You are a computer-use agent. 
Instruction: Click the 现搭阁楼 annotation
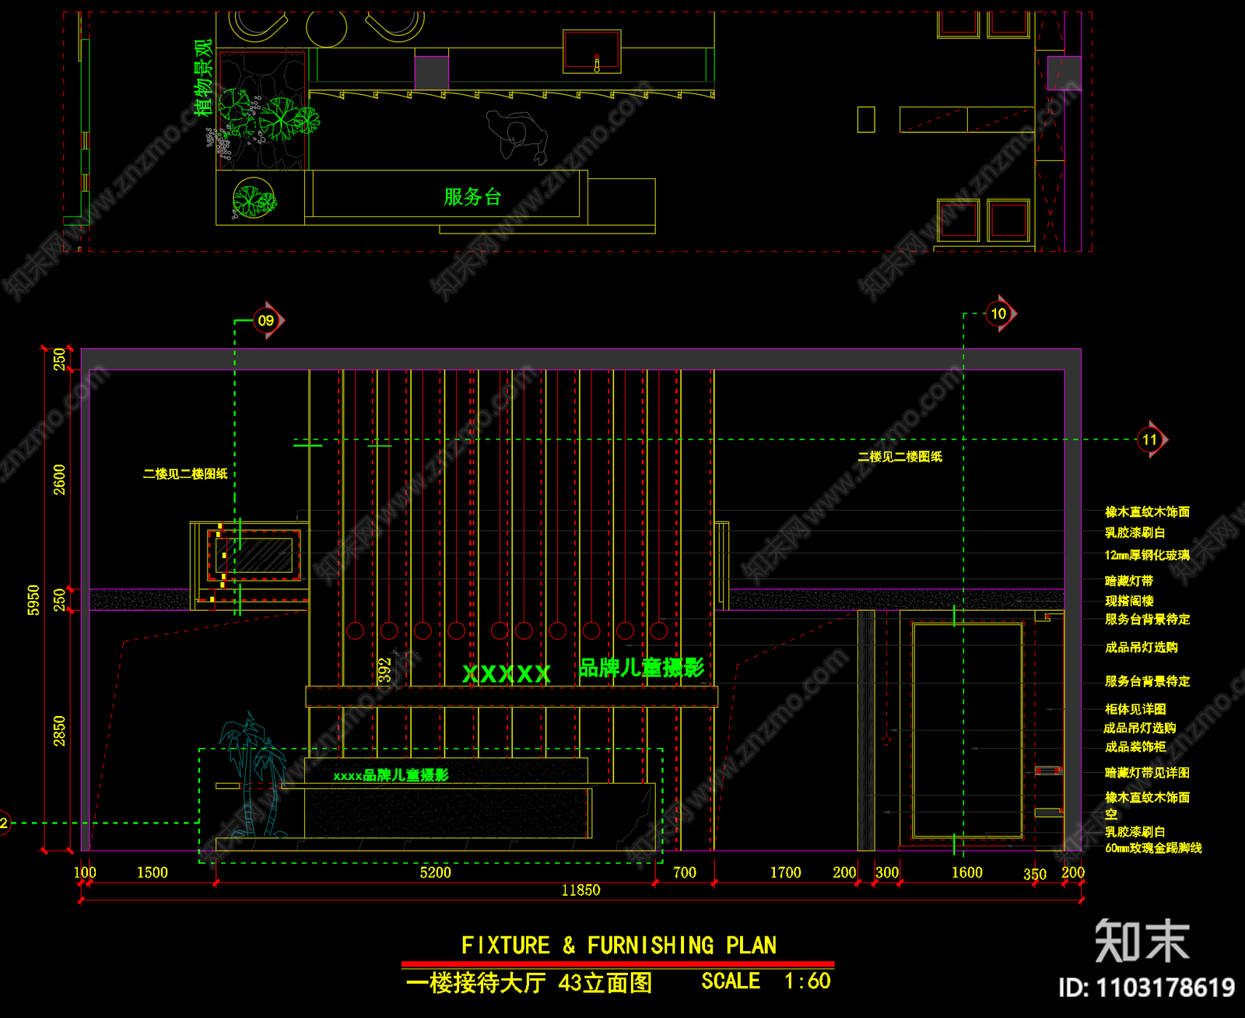(1129, 601)
